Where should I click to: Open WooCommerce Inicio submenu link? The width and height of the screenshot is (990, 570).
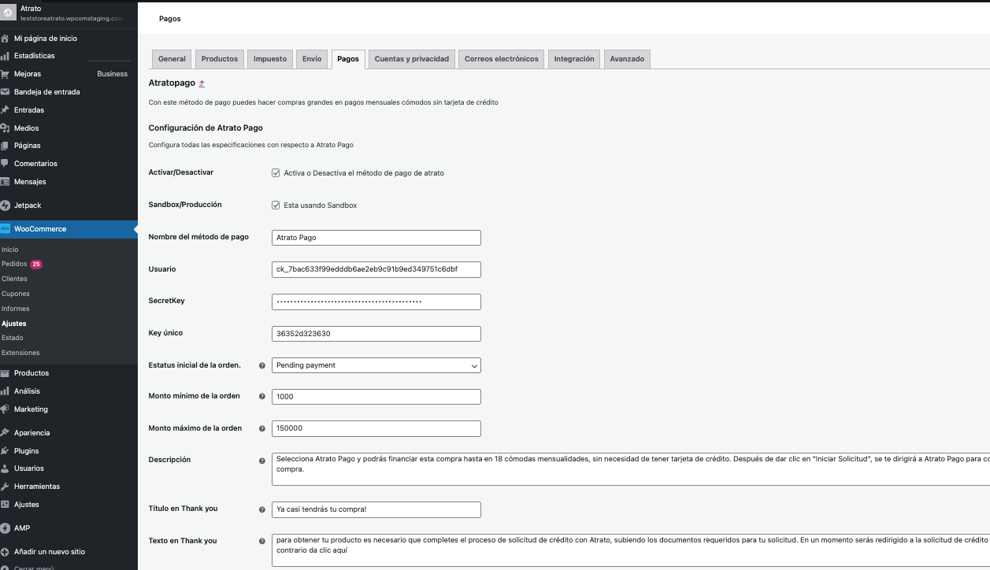point(10,250)
